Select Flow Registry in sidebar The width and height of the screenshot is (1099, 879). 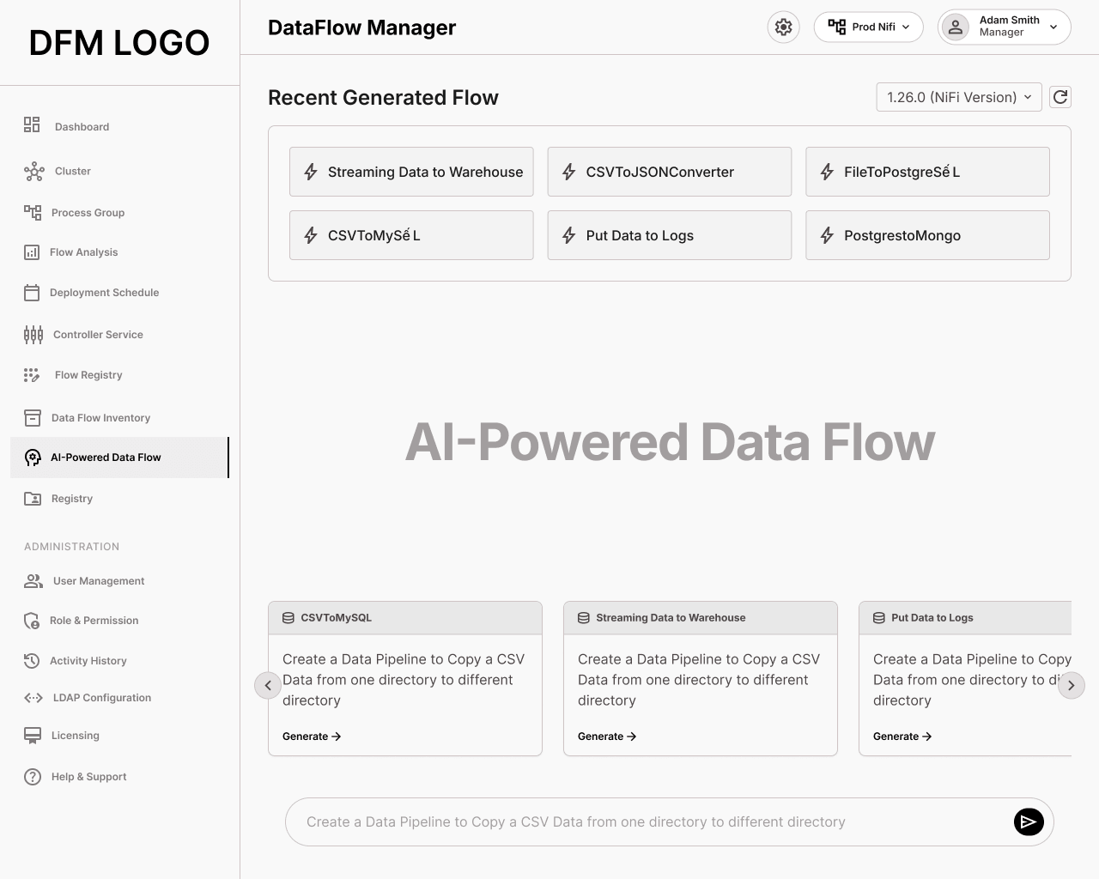[x=88, y=375]
